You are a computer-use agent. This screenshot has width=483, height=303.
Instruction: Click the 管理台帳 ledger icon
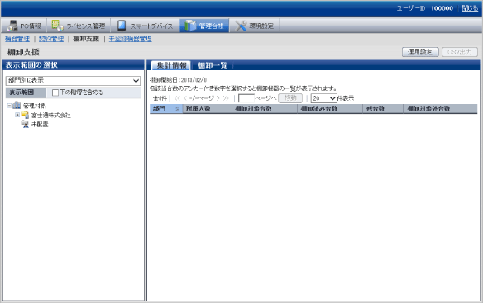[190, 26]
